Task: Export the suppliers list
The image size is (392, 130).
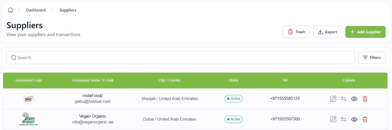Action: click(328, 32)
